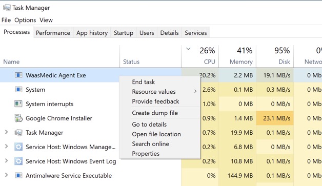Select Antimalware Service Executable name
The width and height of the screenshot is (322, 186).
pyautogui.click(x=69, y=176)
